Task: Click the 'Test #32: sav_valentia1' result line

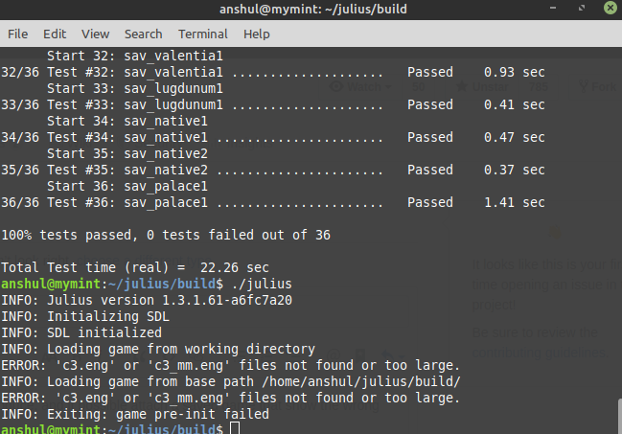Action: point(273,72)
